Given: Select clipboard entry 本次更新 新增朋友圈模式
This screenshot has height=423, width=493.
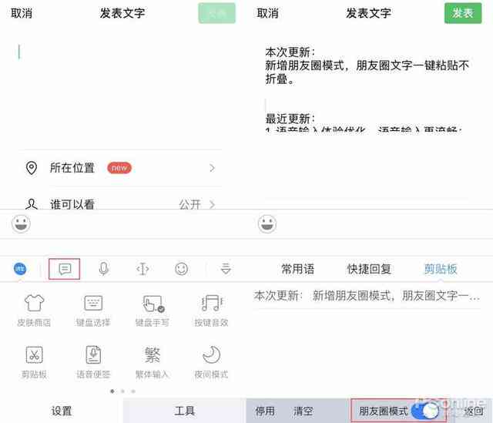Looking at the screenshot, I should [367, 296].
